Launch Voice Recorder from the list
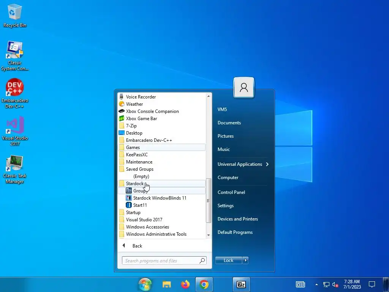 click(162, 97)
